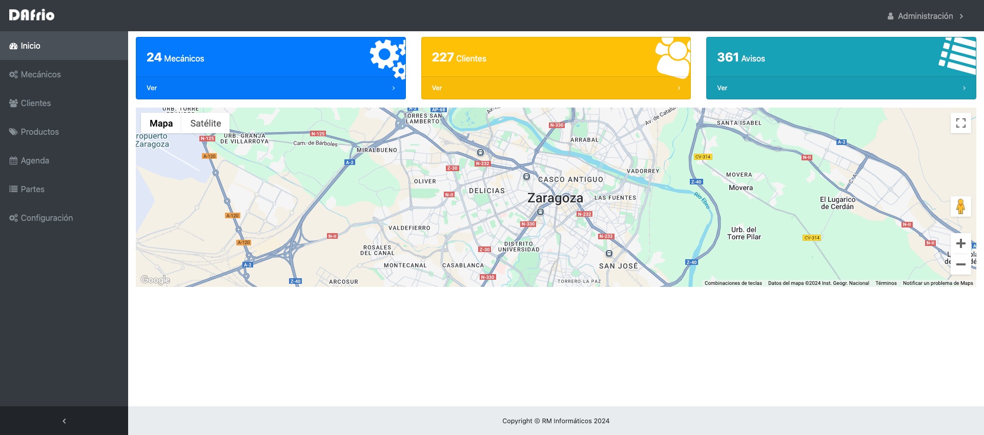984x435 pixels.
Task: Click the SANTA ISABEL label on map
Action: 739,123
